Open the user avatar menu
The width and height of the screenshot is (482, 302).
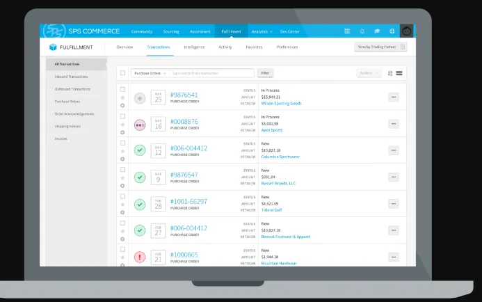tap(406, 31)
